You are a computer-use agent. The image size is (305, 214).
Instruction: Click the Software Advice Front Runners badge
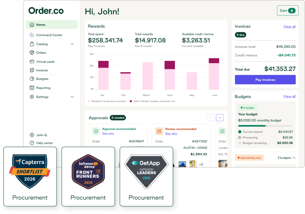tap(88, 172)
